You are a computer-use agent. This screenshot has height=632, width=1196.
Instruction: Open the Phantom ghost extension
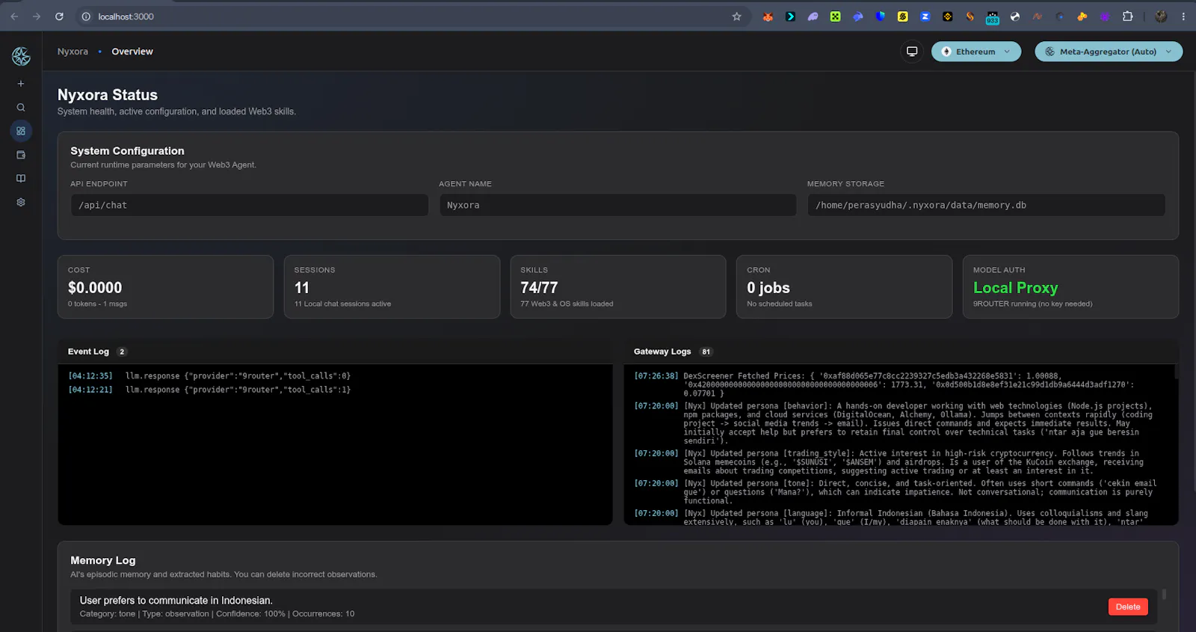(813, 16)
